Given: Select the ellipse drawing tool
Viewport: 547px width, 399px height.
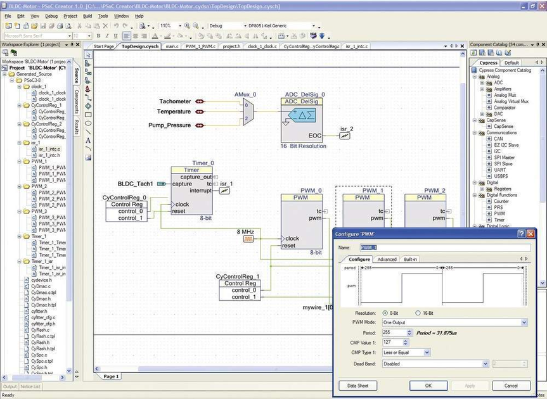Looking at the screenshot, I should 88,123.
